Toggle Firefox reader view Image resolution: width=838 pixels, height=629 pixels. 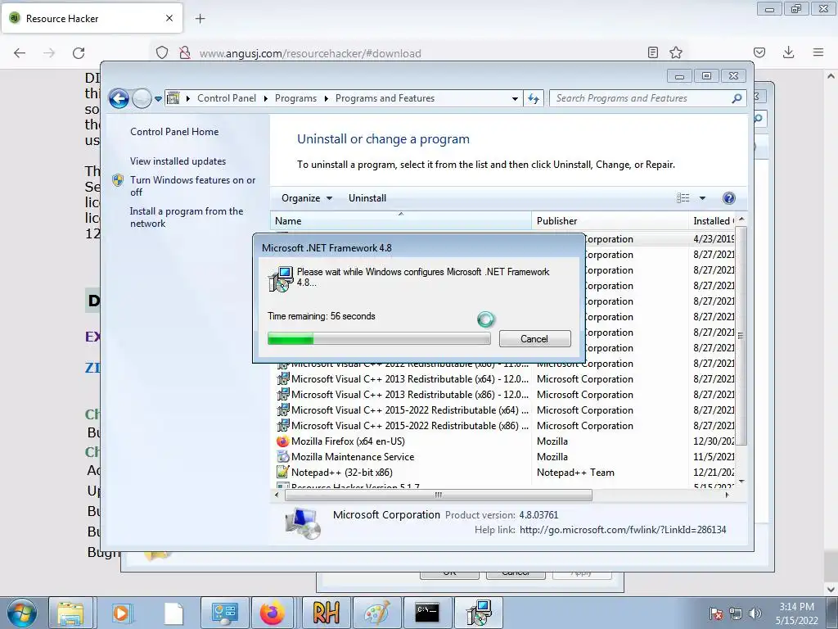652,52
